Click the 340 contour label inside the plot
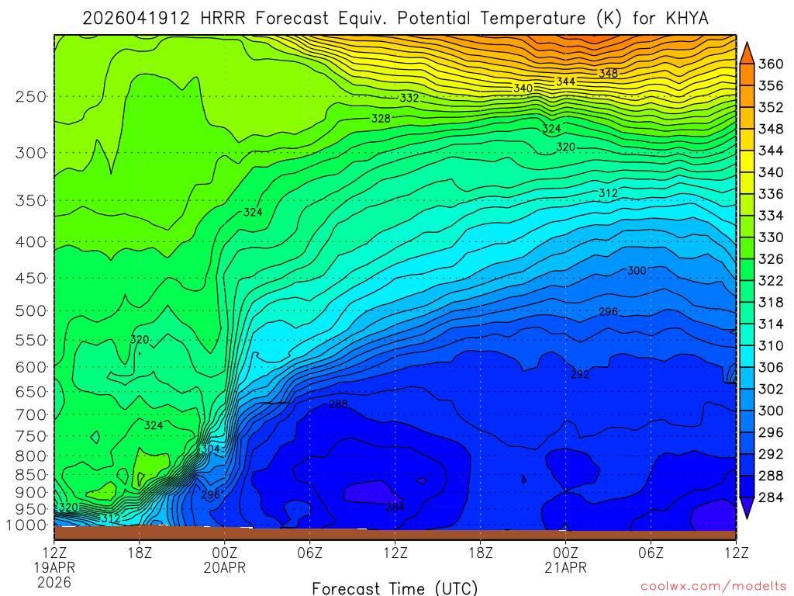Image resolution: width=794 pixels, height=596 pixels. [x=523, y=88]
